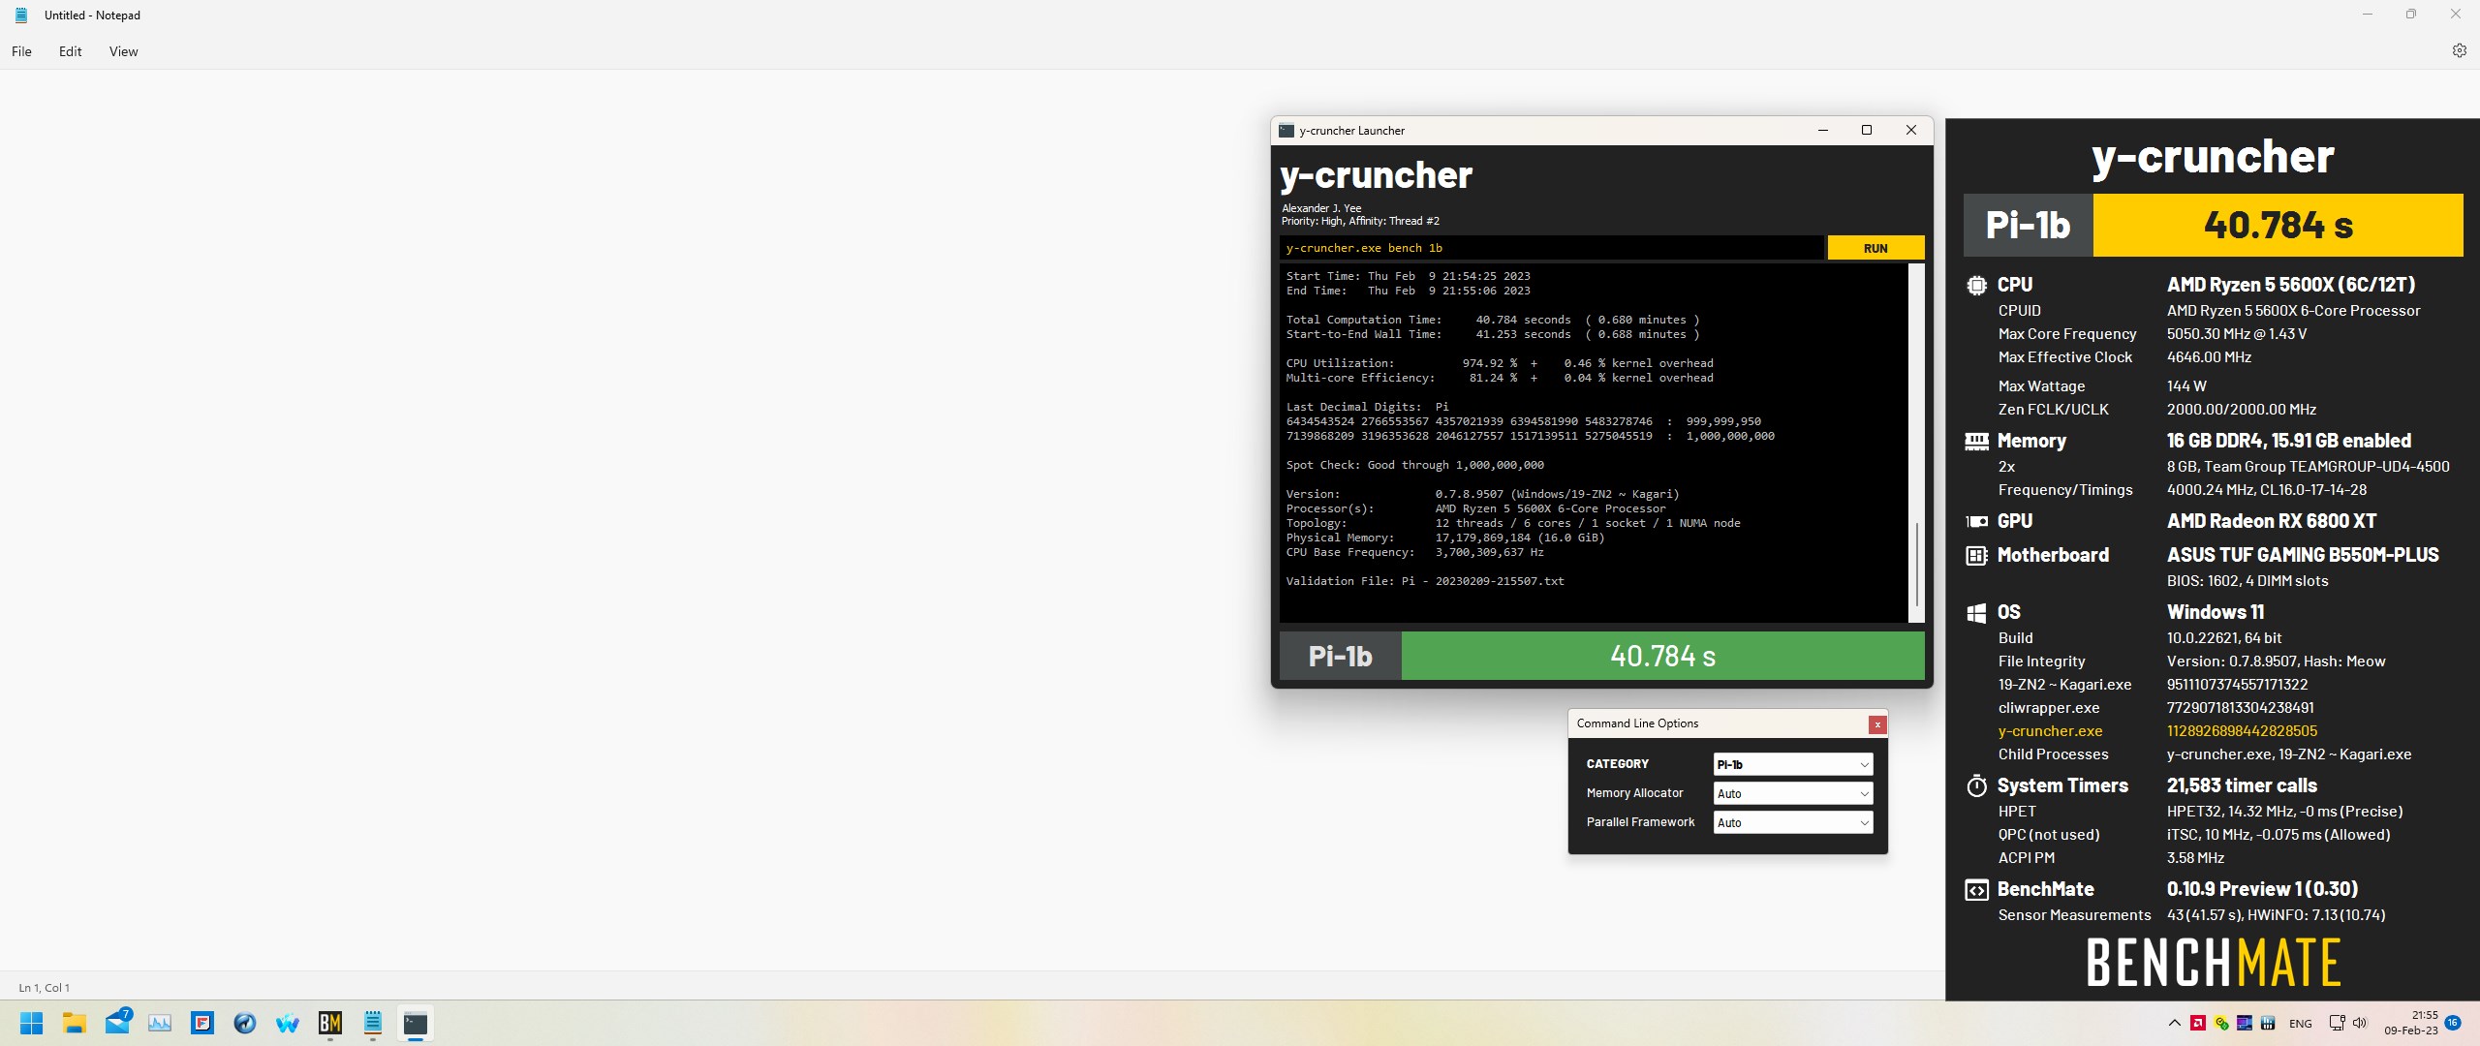The height and width of the screenshot is (1046, 2480).
Task: Click the 16 GB DDR4, 15.91 GB enabled text
Action: (x=2288, y=441)
